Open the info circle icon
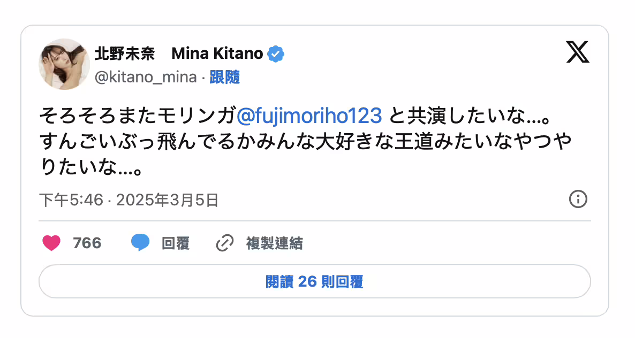635x338 pixels. click(x=578, y=199)
